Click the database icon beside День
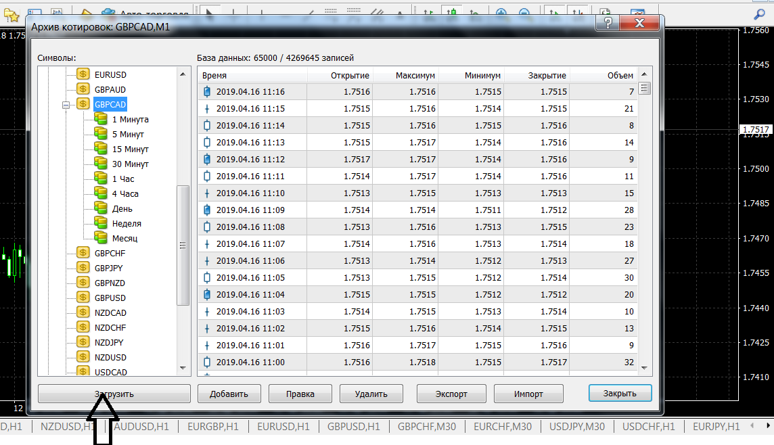Image resolution: width=774 pixels, height=445 pixels. 101,208
